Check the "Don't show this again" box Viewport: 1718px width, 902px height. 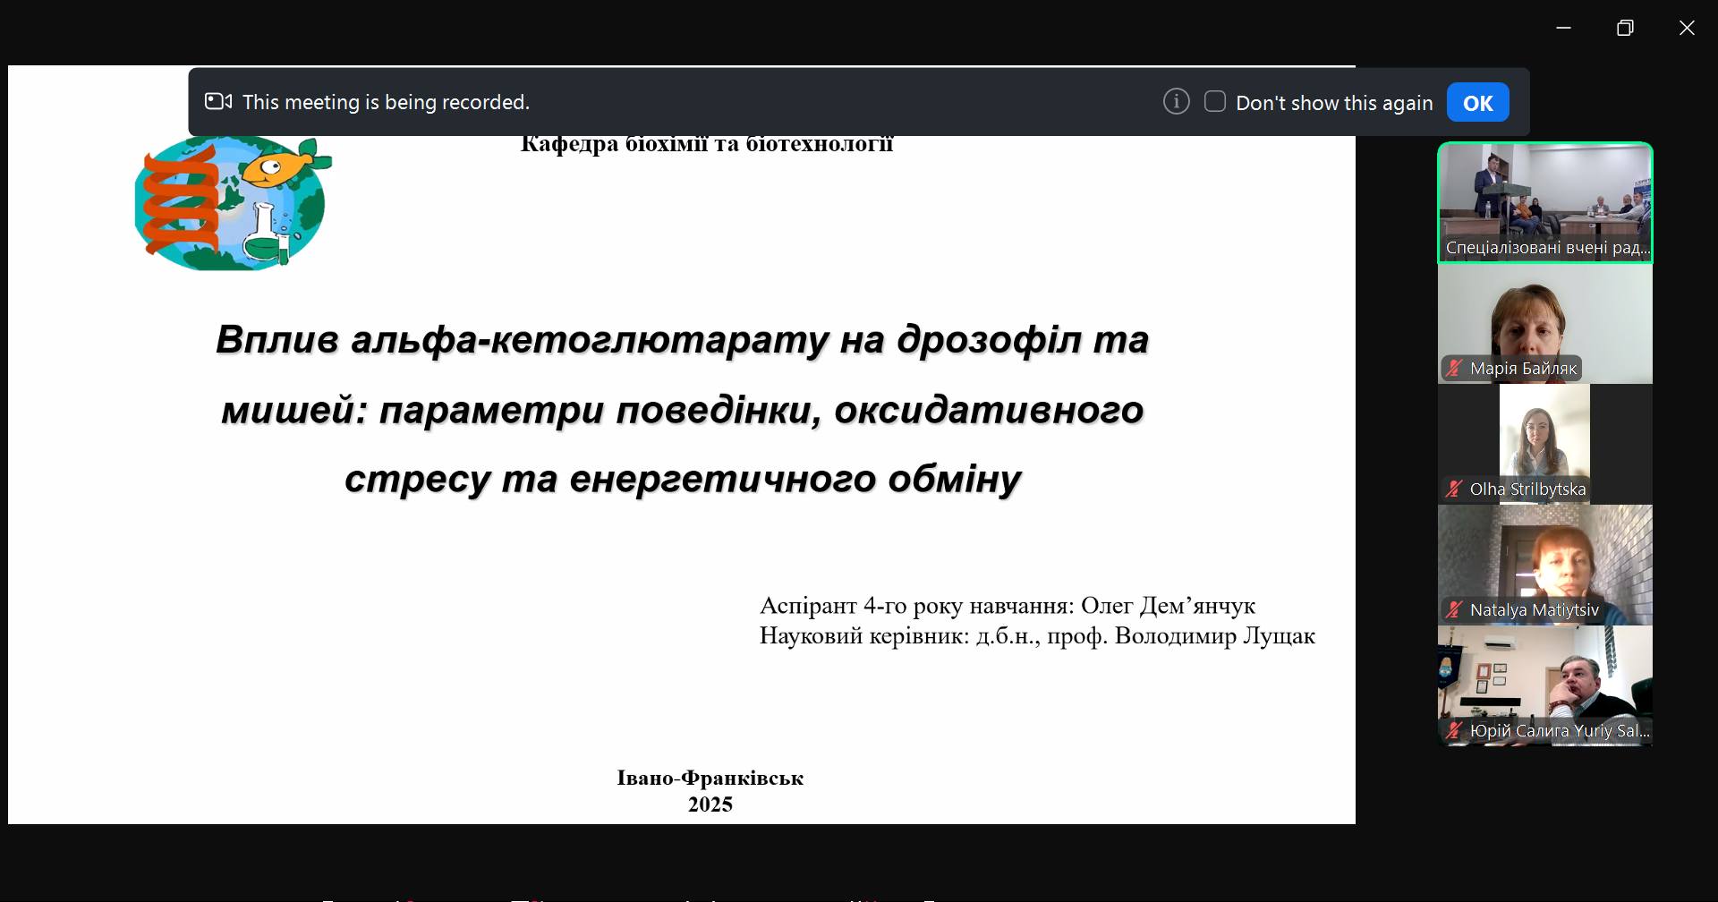pyautogui.click(x=1214, y=101)
